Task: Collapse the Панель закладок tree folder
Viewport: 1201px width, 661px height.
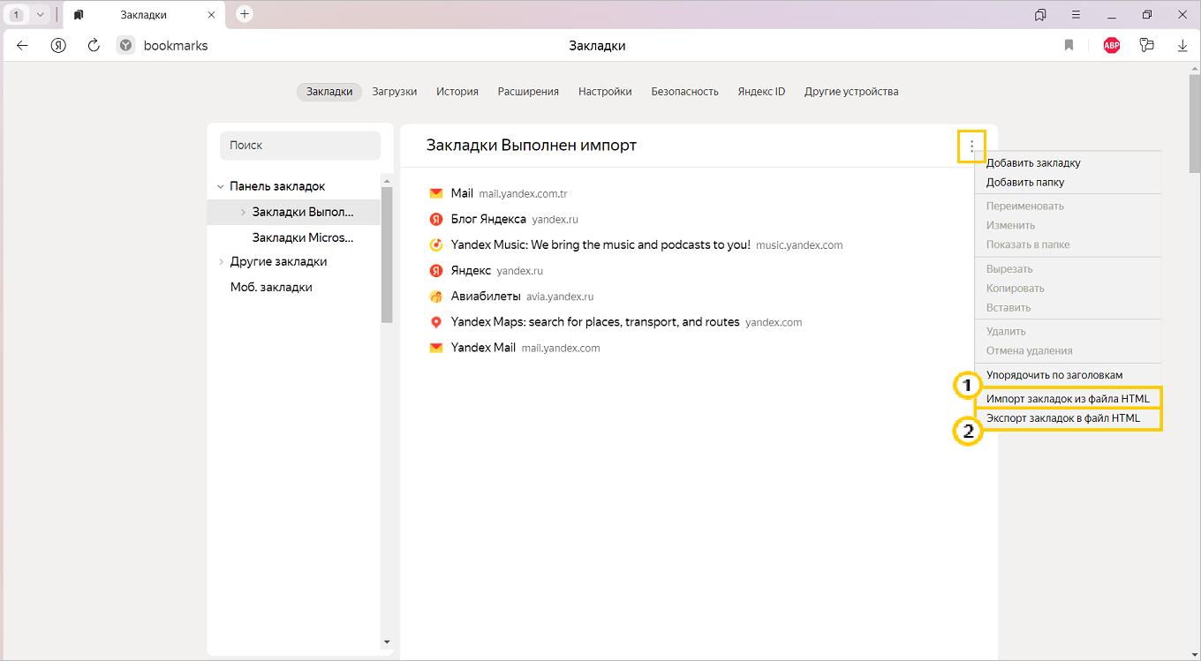Action: click(221, 186)
